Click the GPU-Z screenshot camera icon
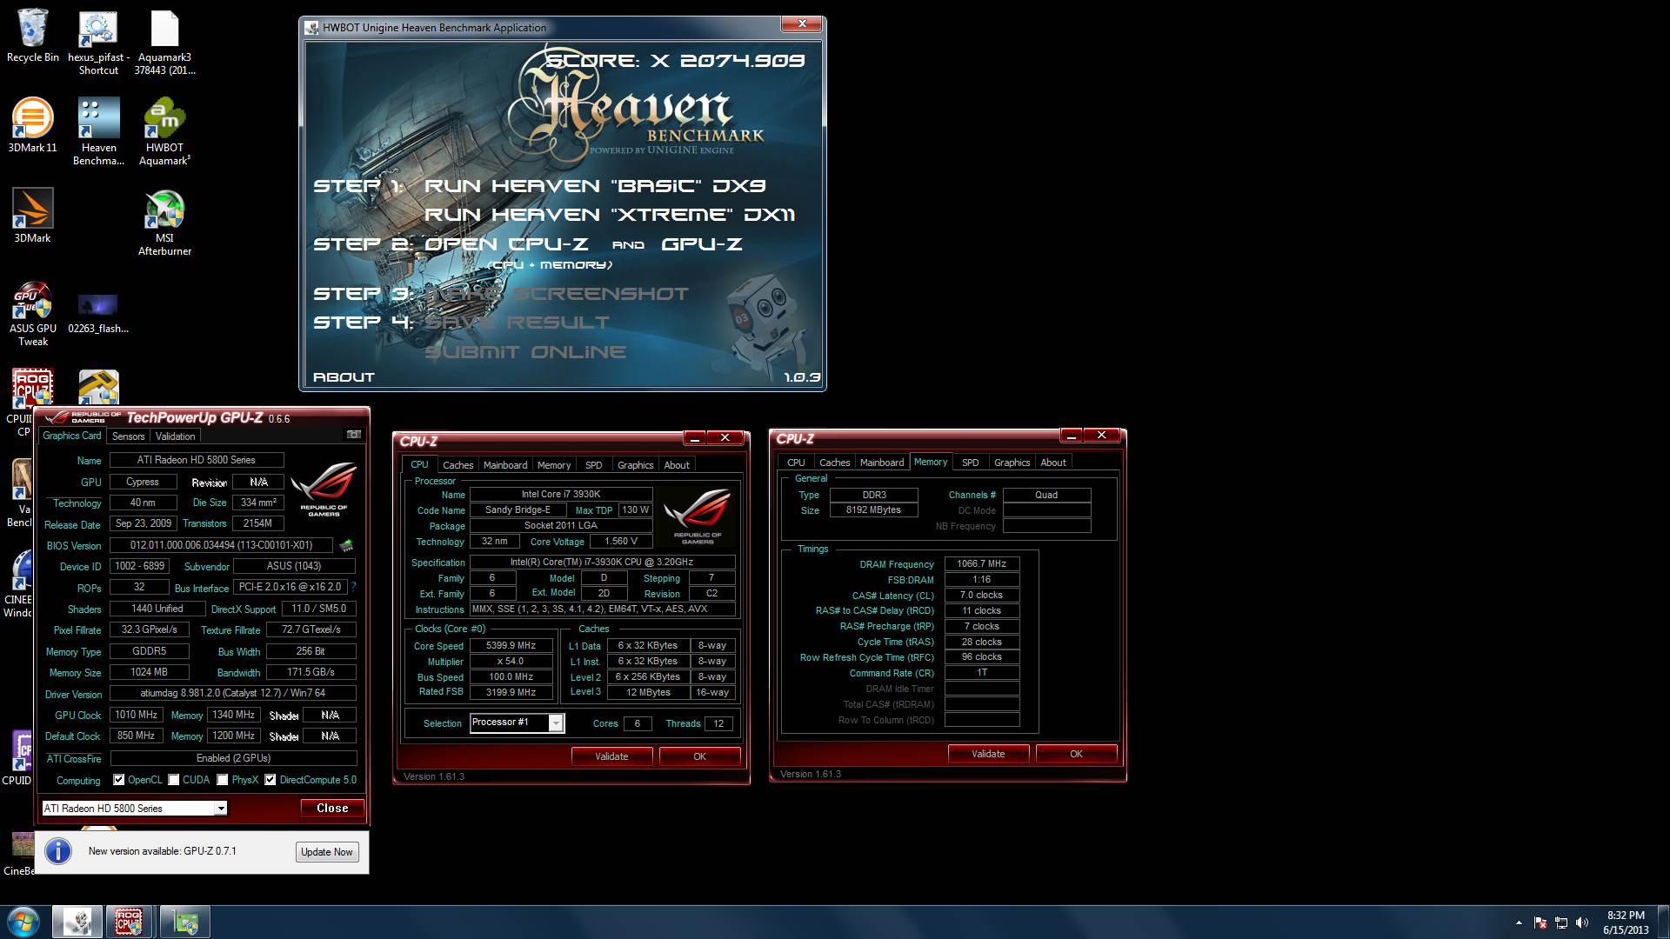This screenshot has height=939, width=1670. click(354, 435)
